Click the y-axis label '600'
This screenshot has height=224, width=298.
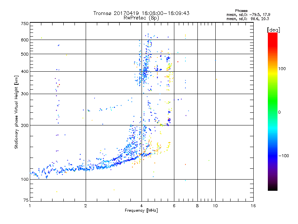coord(25,40)
